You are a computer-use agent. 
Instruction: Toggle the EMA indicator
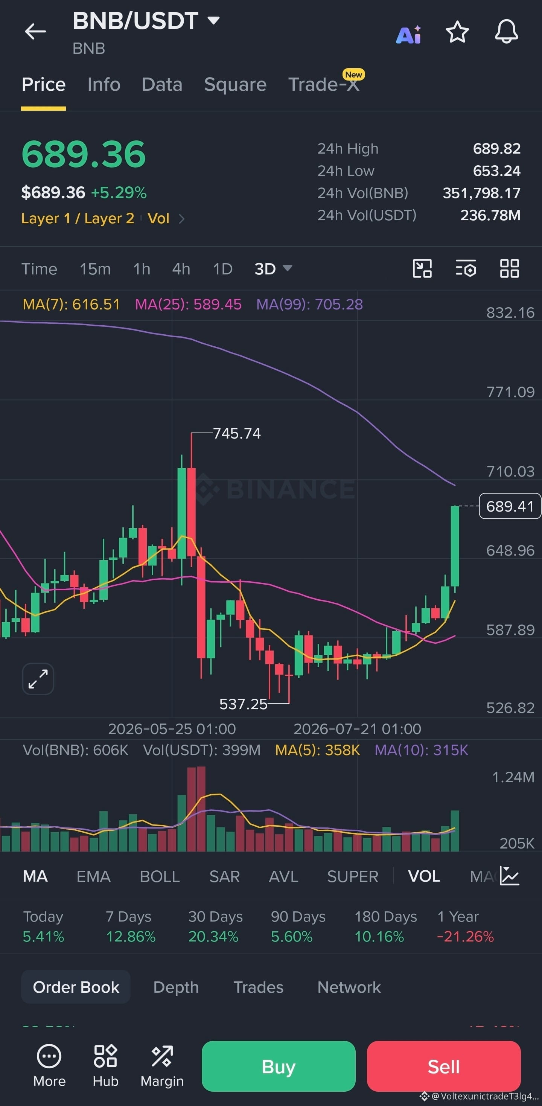tap(94, 876)
